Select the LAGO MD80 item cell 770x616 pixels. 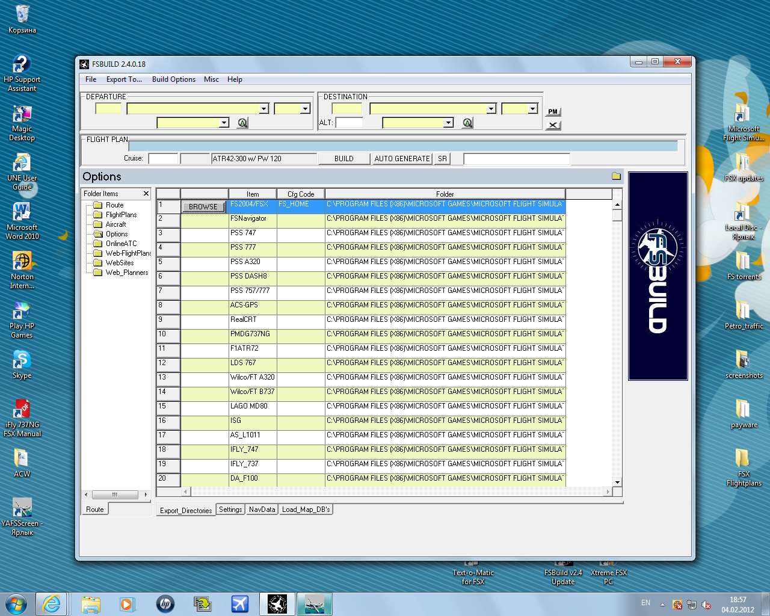(x=253, y=408)
